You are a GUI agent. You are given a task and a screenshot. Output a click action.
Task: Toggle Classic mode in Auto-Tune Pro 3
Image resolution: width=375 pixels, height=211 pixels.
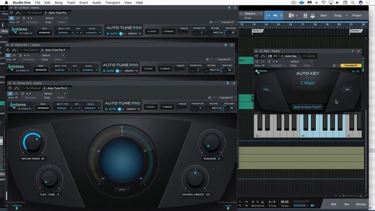pos(150,107)
